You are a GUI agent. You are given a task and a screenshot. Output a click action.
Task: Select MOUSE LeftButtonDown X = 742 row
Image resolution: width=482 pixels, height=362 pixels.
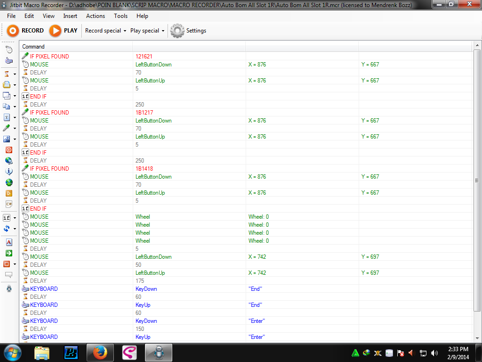click(x=246, y=257)
